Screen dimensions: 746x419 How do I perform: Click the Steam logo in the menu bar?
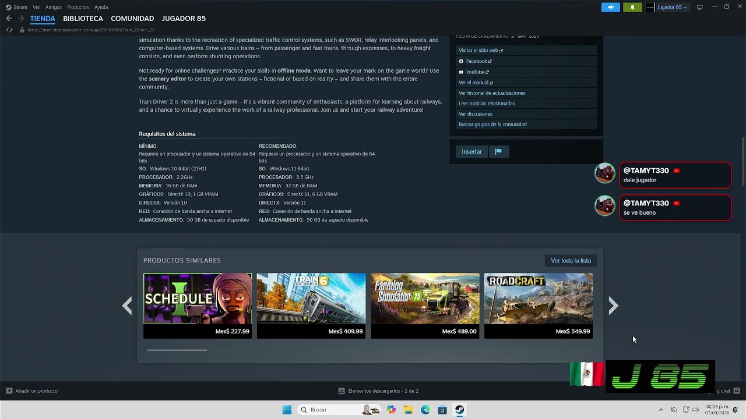pos(8,7)
